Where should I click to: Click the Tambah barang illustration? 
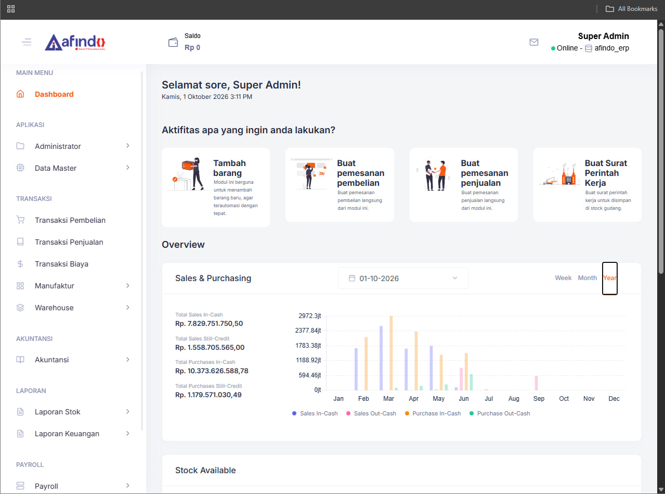(188, 174)
